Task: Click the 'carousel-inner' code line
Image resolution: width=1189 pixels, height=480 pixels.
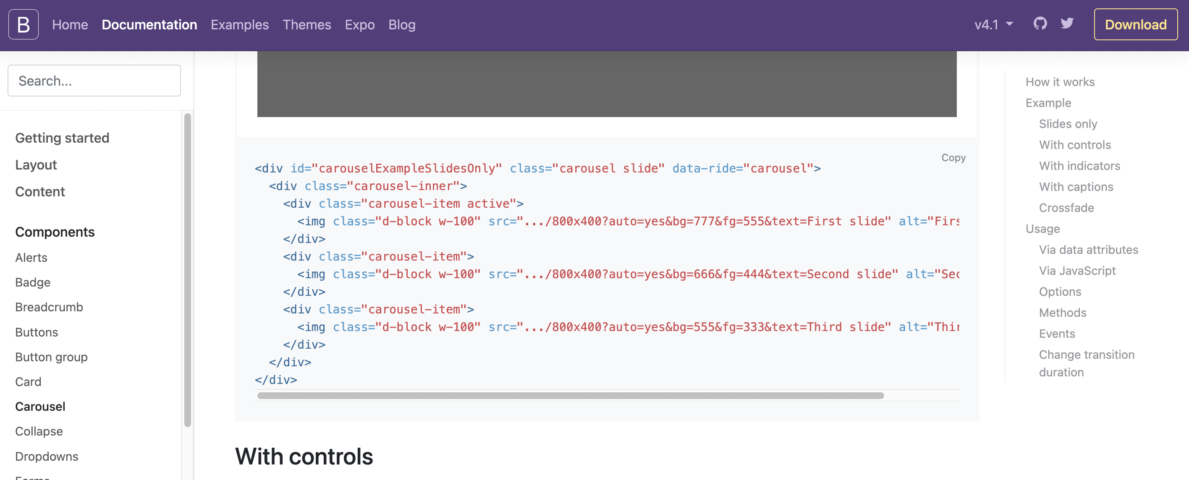Action: (x=368, y=186)
